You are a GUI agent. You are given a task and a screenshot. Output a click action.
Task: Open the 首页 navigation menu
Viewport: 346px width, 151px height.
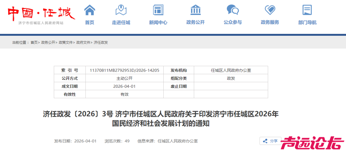tap(90, 22)
